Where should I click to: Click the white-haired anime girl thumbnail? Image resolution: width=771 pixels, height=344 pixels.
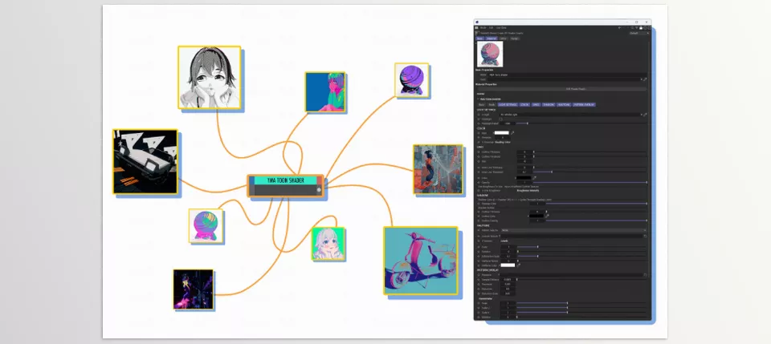pos(328,244)
